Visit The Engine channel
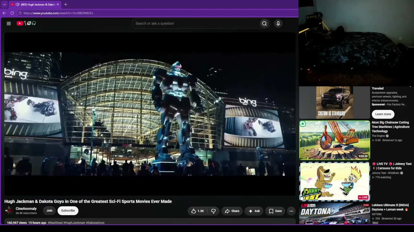 (378, 136)
